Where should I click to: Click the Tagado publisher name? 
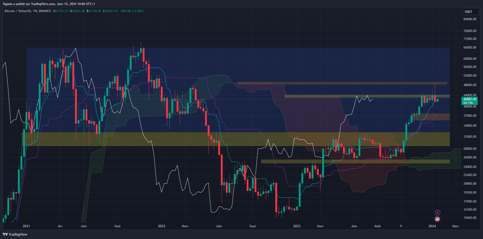coord(7,4)
